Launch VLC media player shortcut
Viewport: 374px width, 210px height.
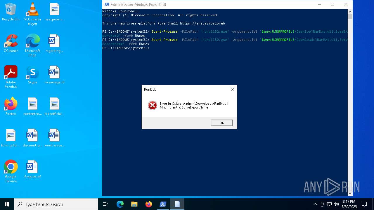point(32,14)
